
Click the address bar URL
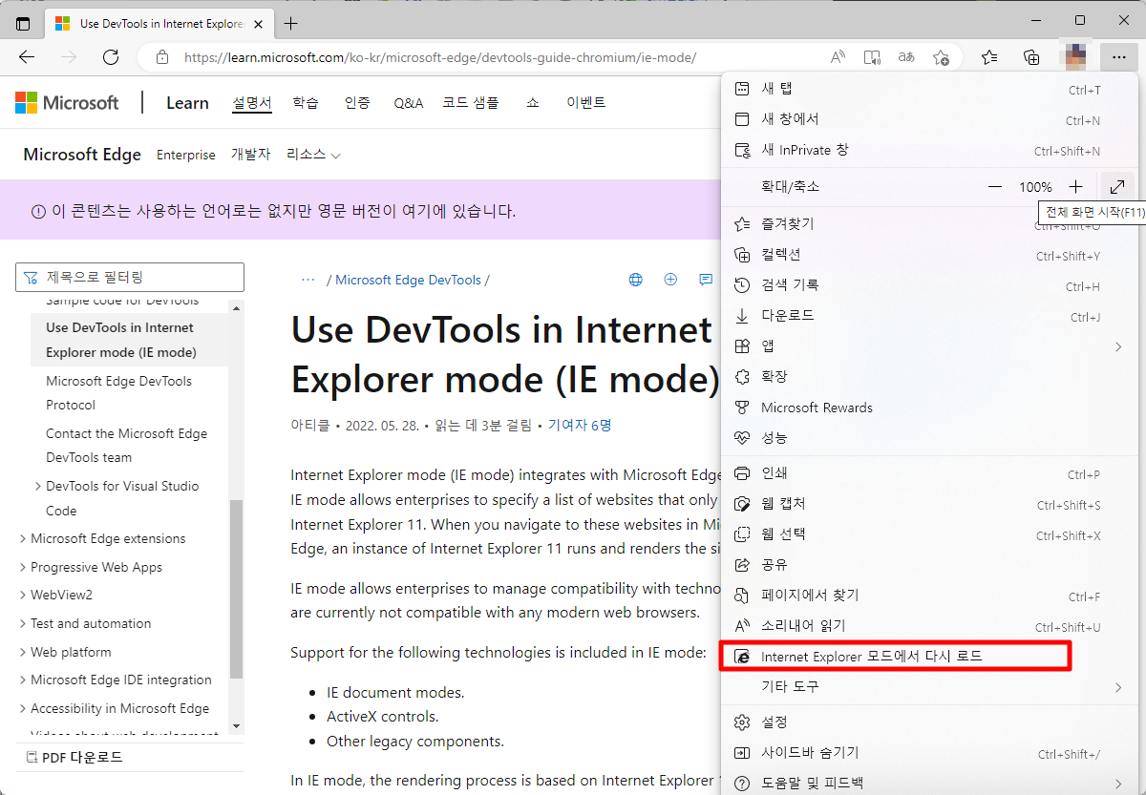(440, 57)
